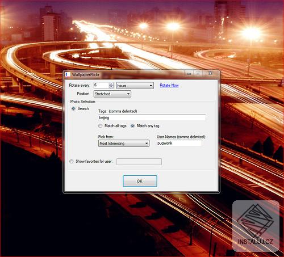
Task: Click the Tags input field containing beijing
Action: (x=152, y=117)
